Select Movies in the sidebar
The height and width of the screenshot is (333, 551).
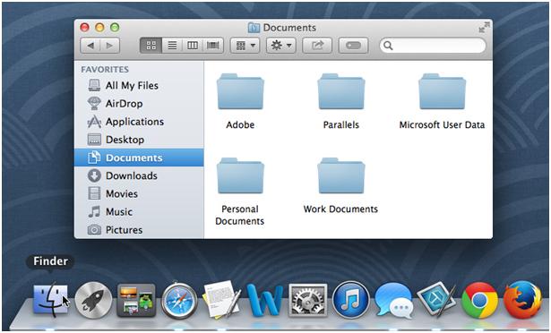point(139,193)
